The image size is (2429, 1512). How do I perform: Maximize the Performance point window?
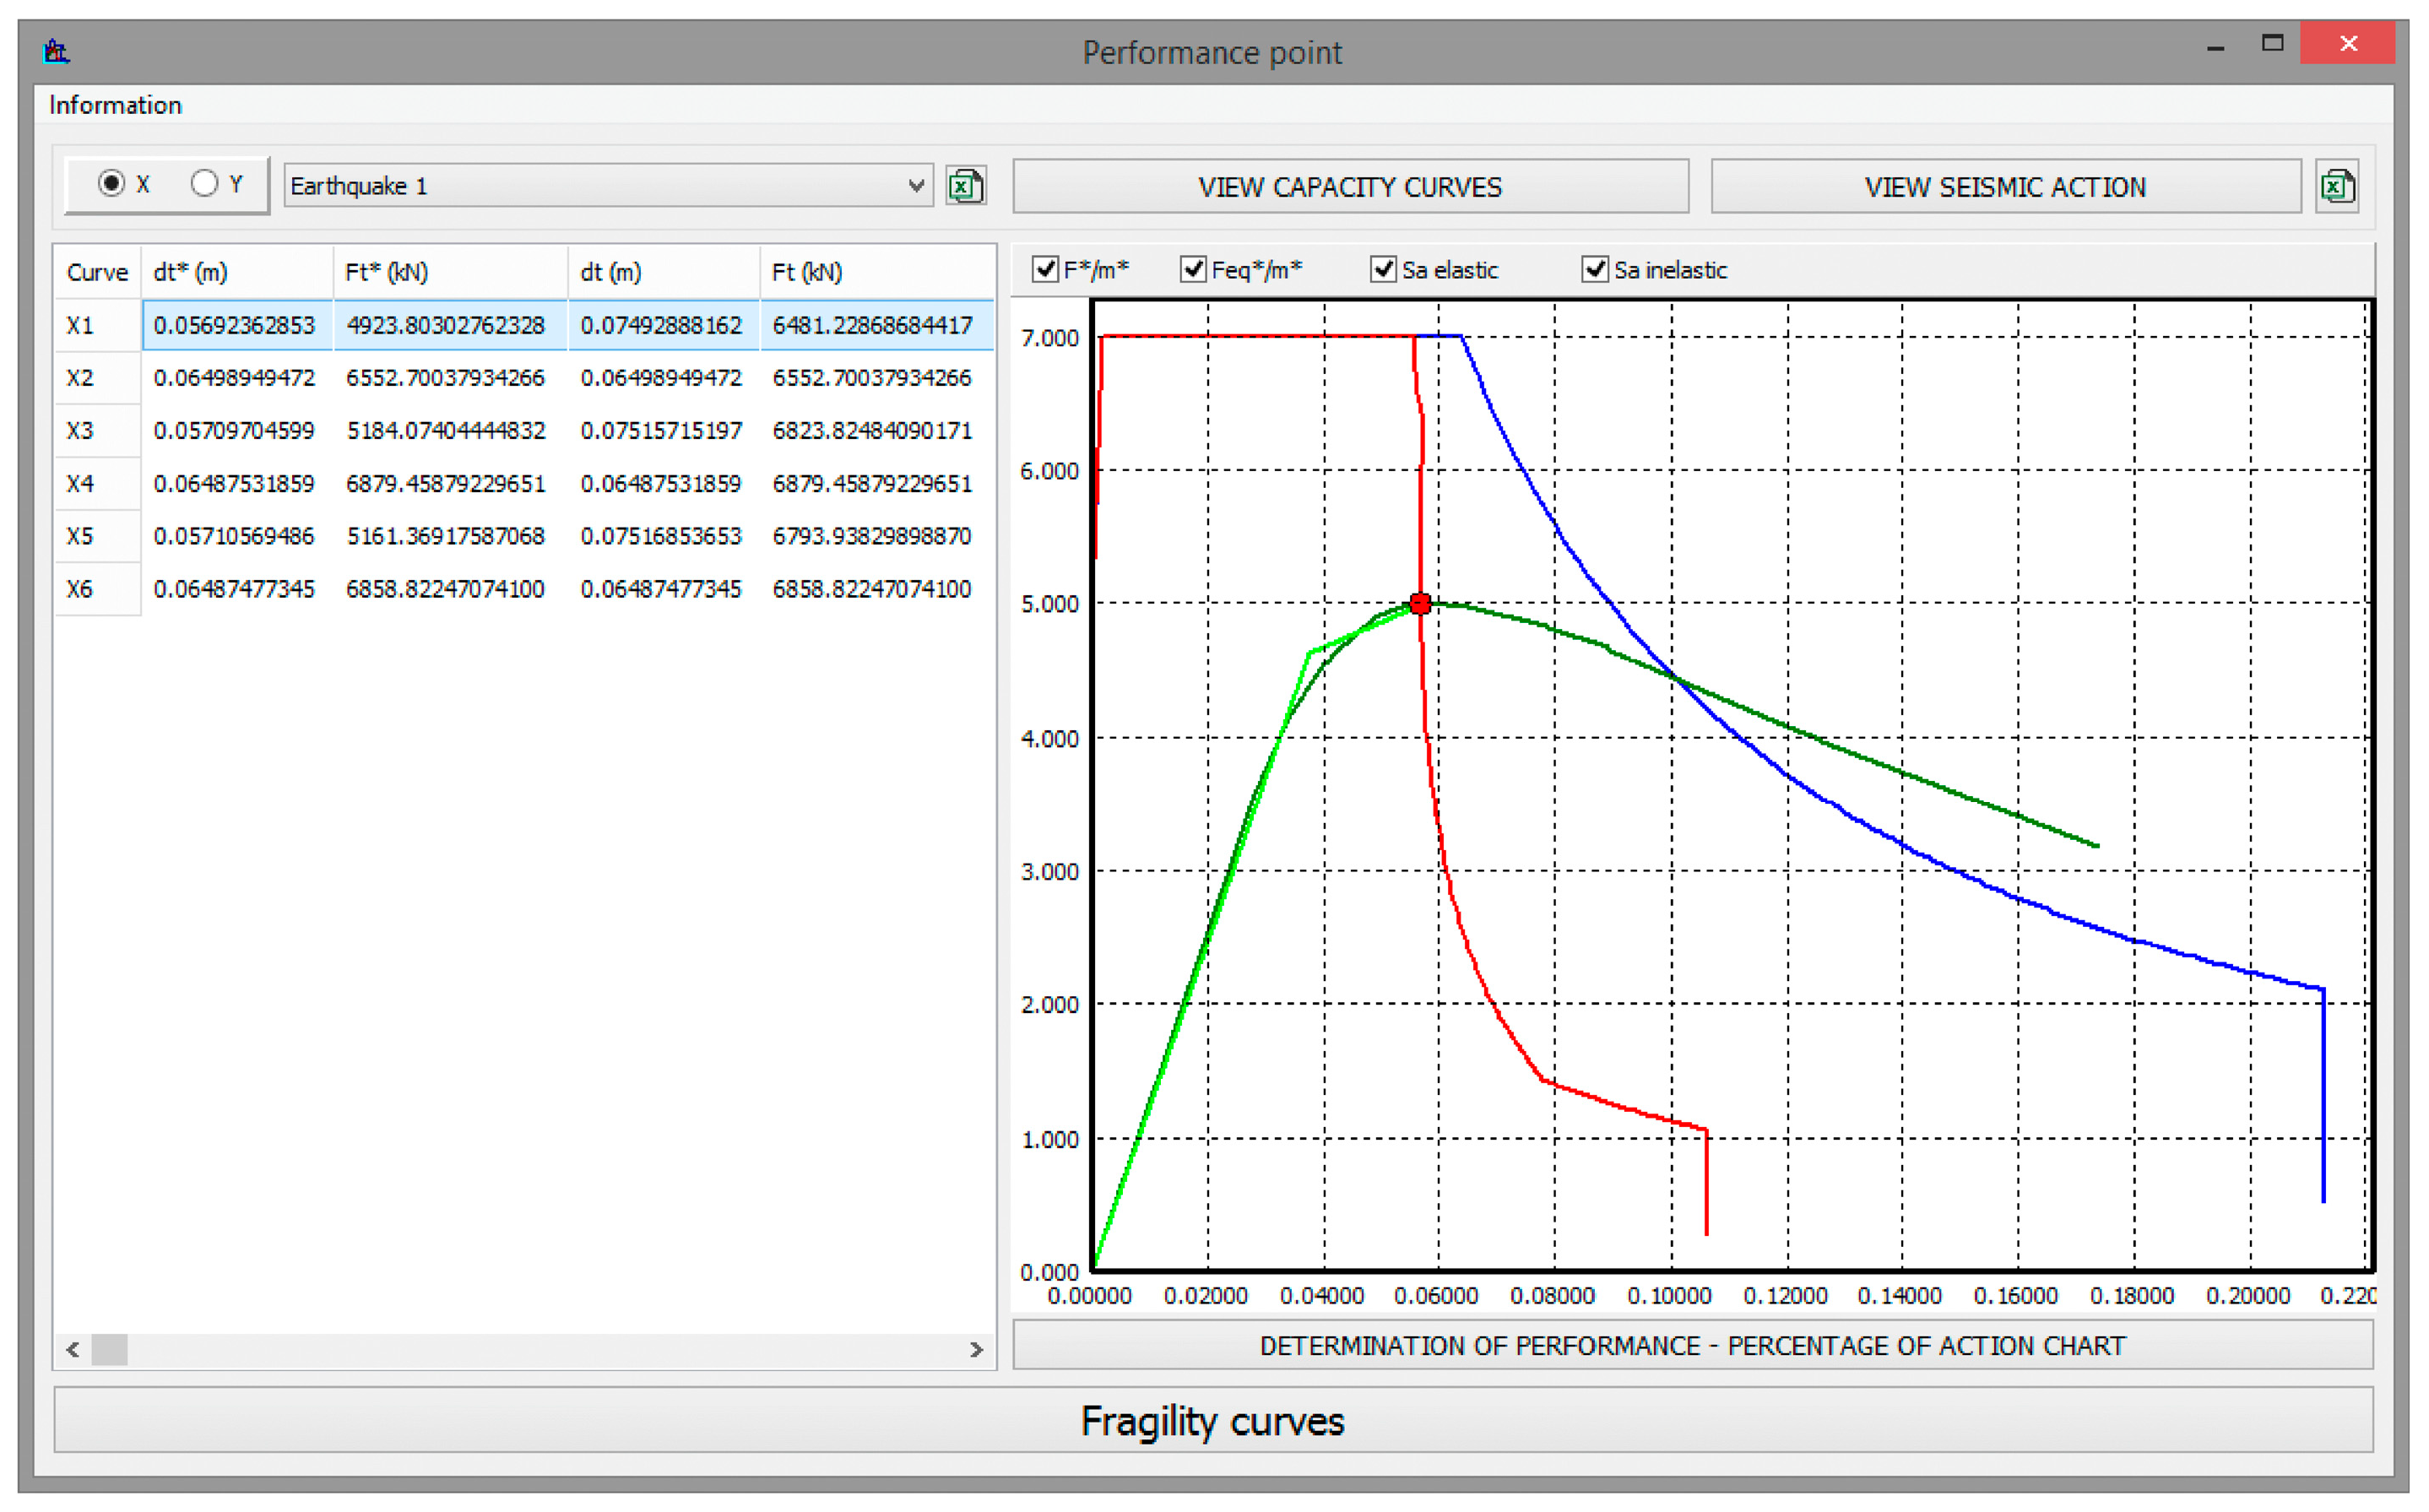point(2272,44)
